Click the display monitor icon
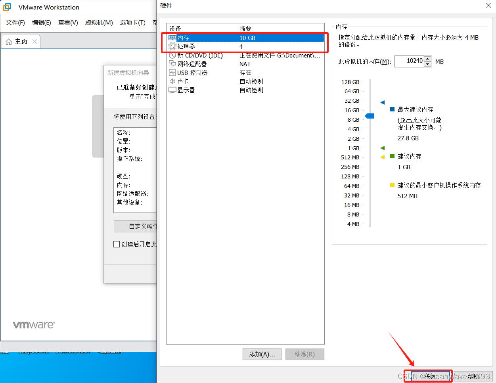 click(172, 90)
